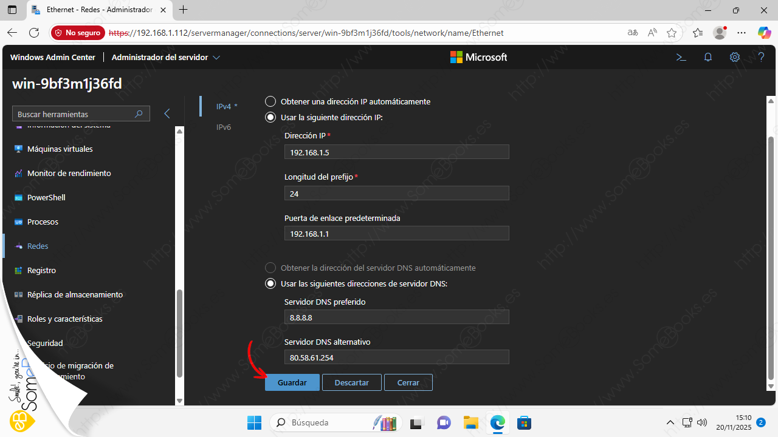Select the PowerShell tool in sidebar
The image size is (778, 437).
coord(46,197)
